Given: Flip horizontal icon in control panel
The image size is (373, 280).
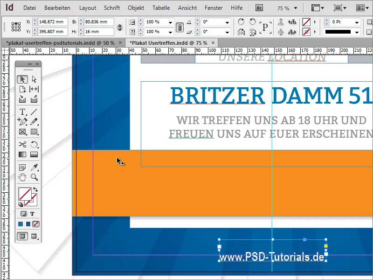Looking at the screenshot, I should point(241,32).
